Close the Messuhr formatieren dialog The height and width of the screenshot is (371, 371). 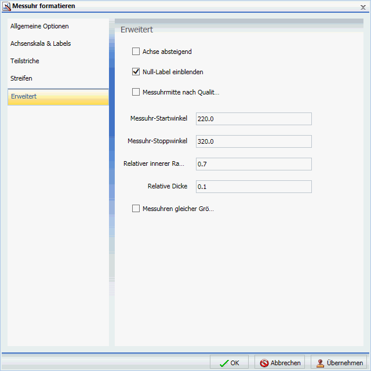pos(363,8)
